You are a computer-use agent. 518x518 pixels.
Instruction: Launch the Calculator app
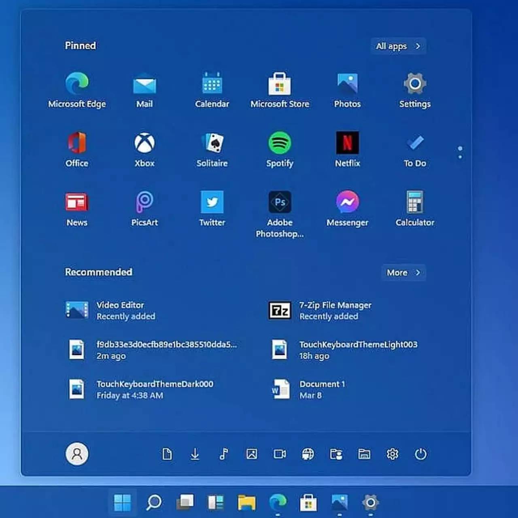(415, 209)
